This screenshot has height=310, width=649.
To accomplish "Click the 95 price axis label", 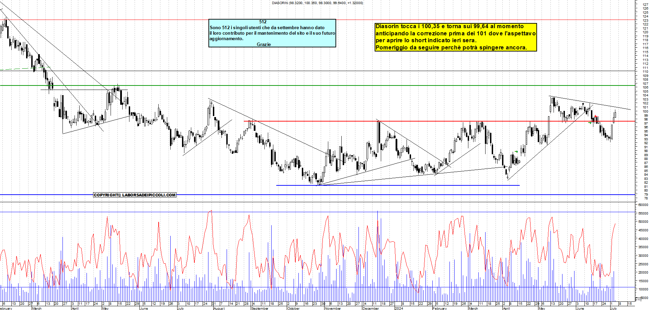I will (x=646, y=131).
